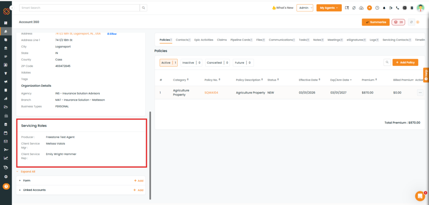
Task: Click the bell notifications icon
Action: tap(384, 8)
